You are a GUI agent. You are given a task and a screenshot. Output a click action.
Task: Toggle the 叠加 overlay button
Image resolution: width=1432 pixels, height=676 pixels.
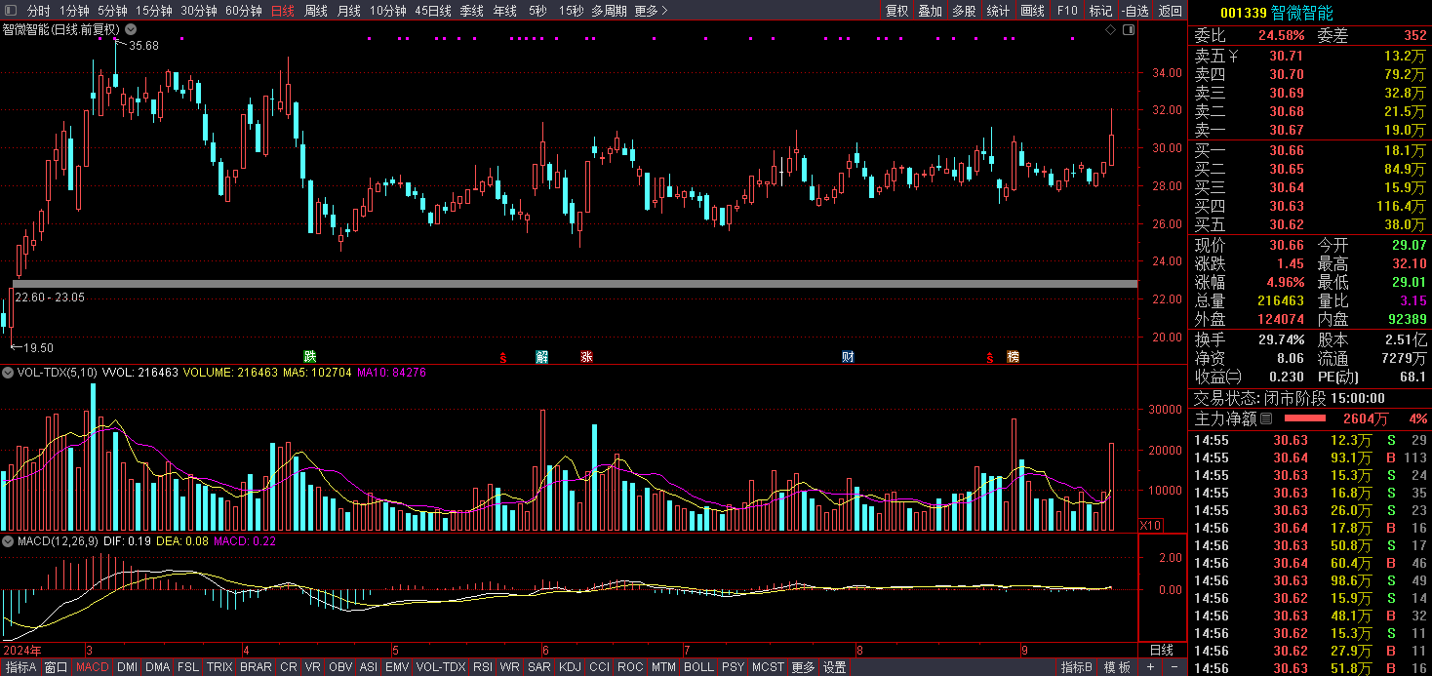click(x=930, y=11)
